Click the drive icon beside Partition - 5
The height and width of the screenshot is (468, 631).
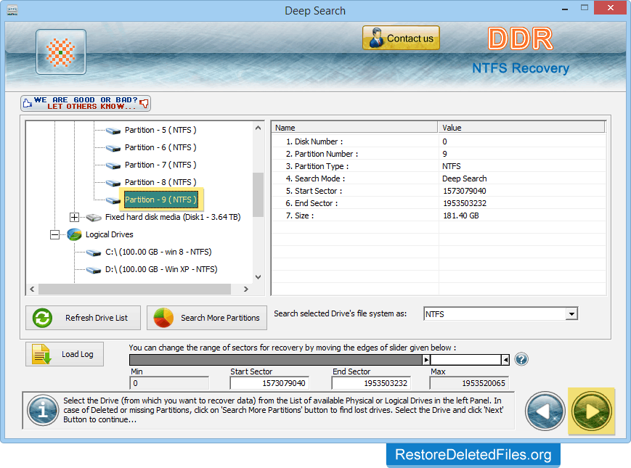113,131
